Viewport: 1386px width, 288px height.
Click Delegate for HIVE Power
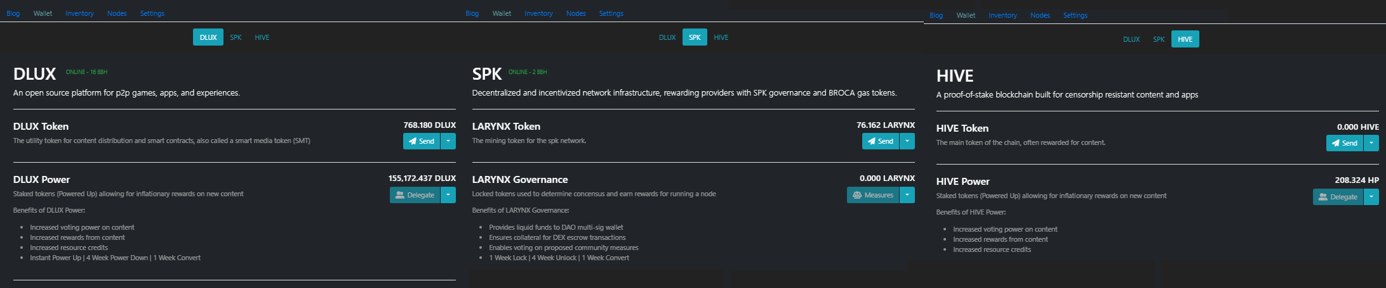click(x=1338, y=197)
